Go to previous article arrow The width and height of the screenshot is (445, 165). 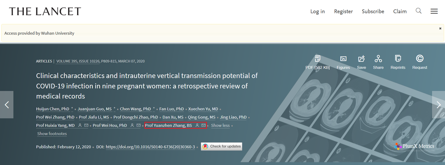tap(7, 104)
